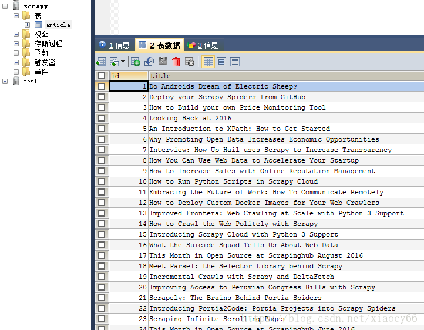This screenshot has height=330, width=424.
Task: Switch to form view mode icon
Action: point(221,62)
